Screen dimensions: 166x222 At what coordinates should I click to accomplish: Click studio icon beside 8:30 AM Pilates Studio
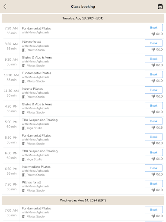pyautogui.click(x=24, y=50)
